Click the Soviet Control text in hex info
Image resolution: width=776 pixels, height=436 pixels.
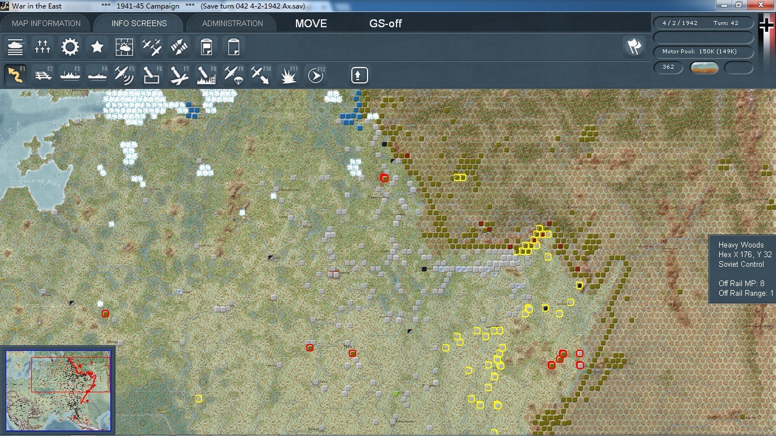coord(741,265)
